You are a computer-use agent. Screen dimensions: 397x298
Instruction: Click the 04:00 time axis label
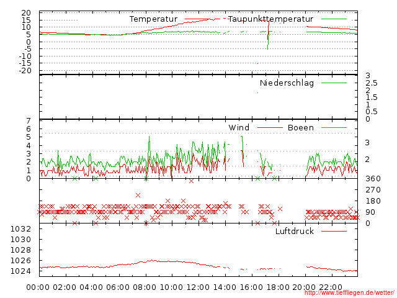pos(91,287)
